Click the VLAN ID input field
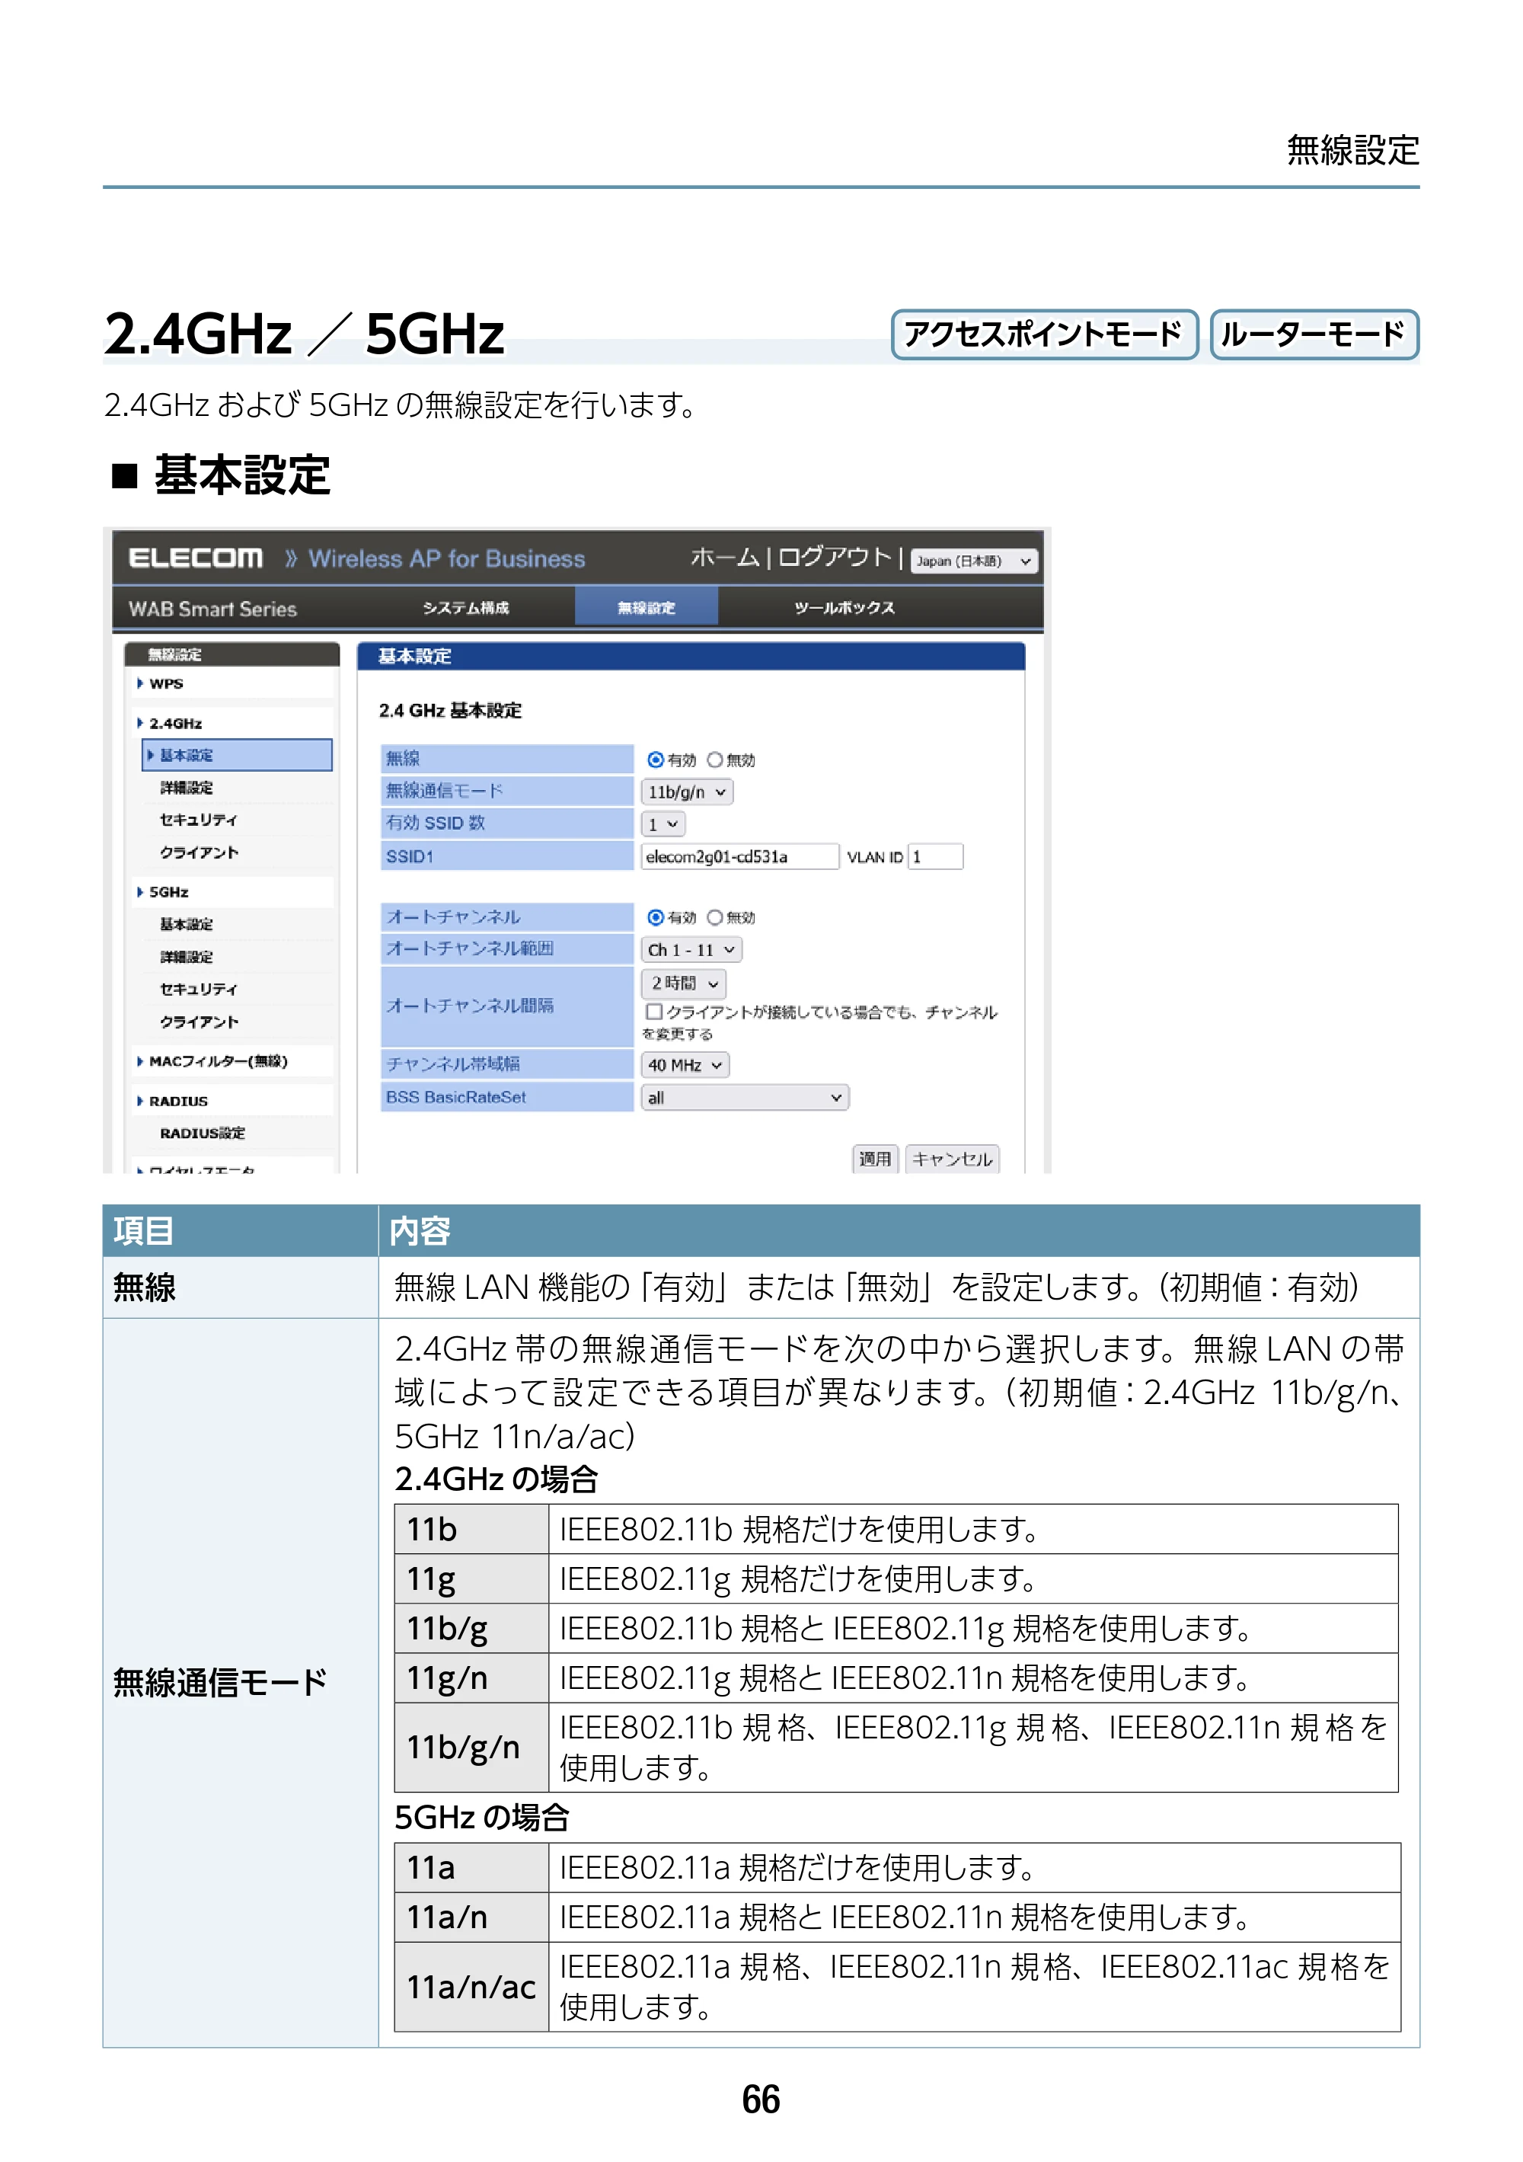1523x2162 pixels. pyautogui.click(x=934, y=857)
